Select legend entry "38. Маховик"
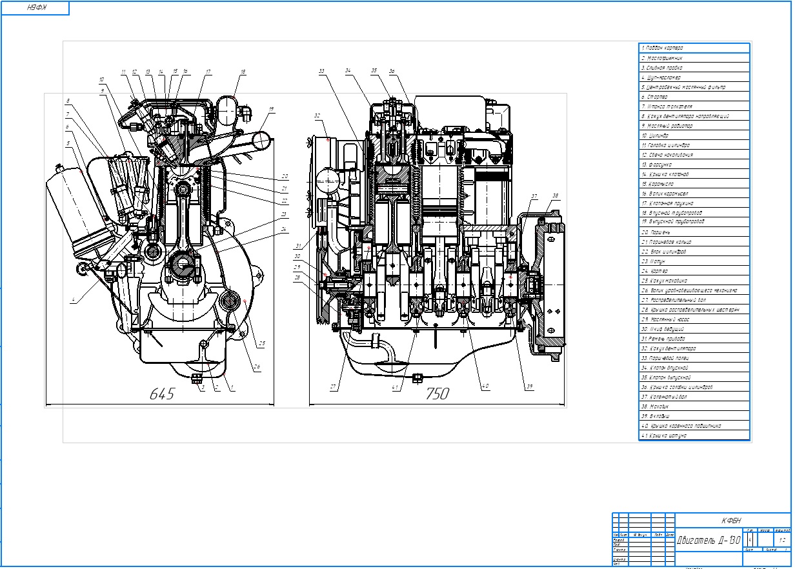 click(x=694, y=406)
